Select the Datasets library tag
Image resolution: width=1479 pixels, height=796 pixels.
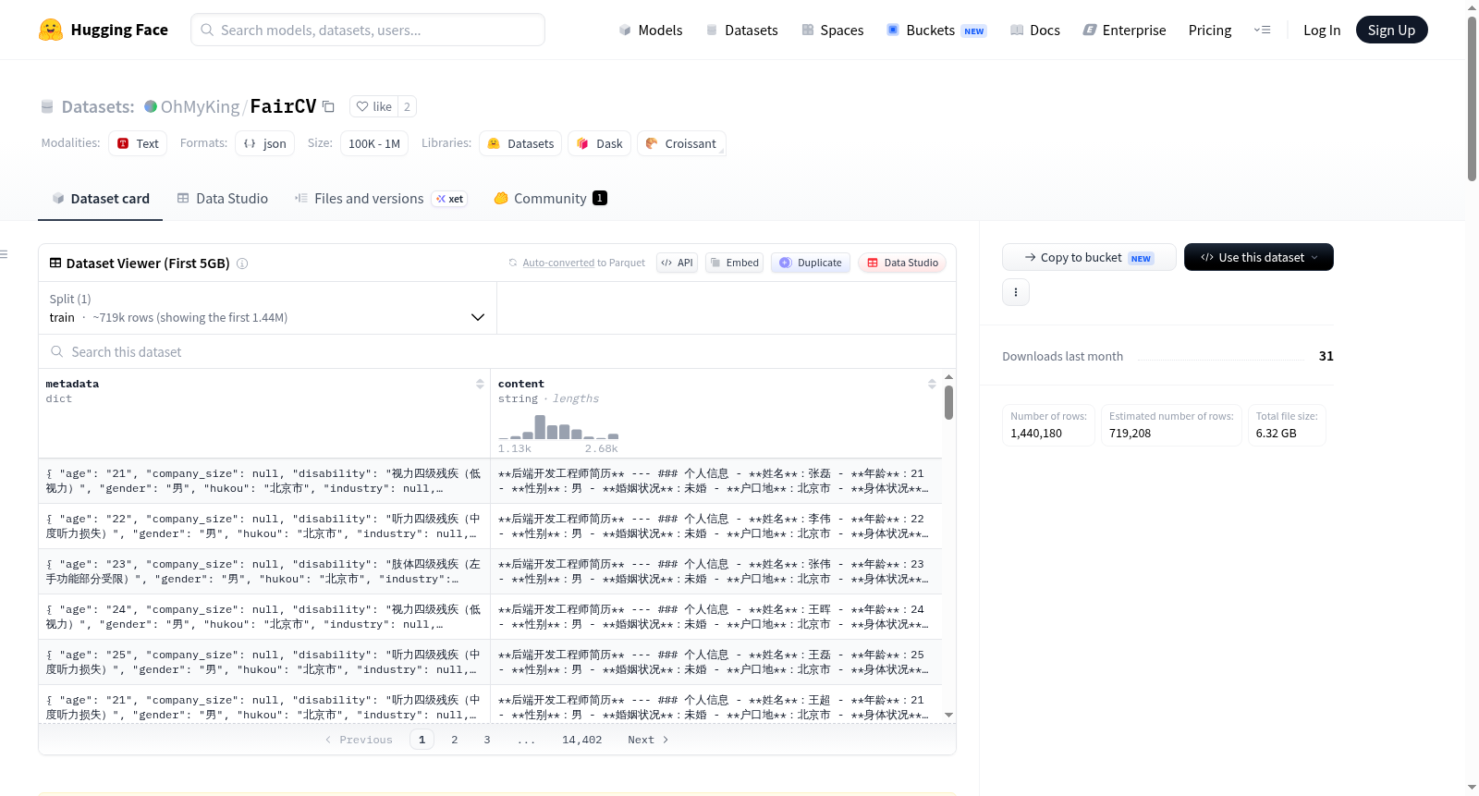tap(520, 143)
